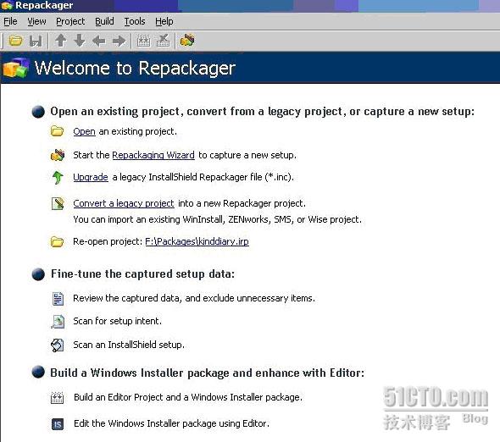Image resolution: width=500 pixels, height=442 pixels.
Task: Click the Open link for existing project
Action: point(84,131)
